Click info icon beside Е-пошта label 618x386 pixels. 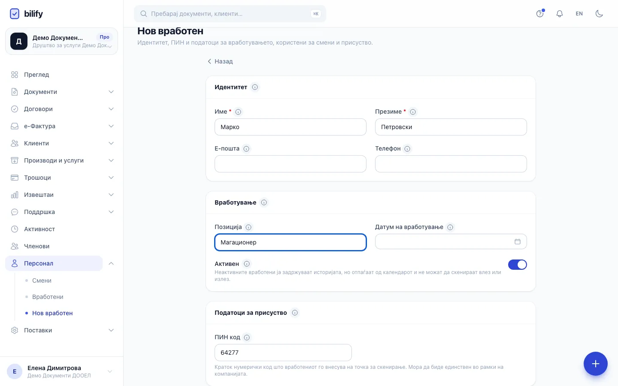[246, 149]
